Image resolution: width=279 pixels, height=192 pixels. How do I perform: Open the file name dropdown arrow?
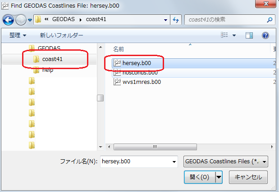(174, 161)
